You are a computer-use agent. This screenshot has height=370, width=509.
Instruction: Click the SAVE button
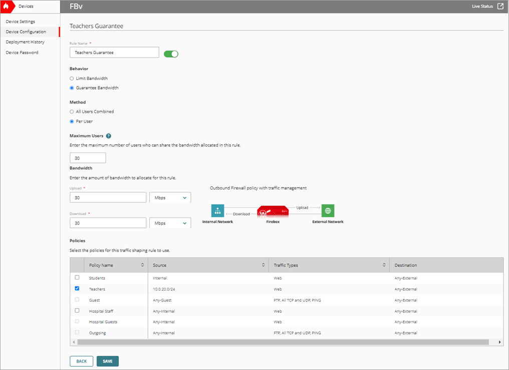click(107, 360)
